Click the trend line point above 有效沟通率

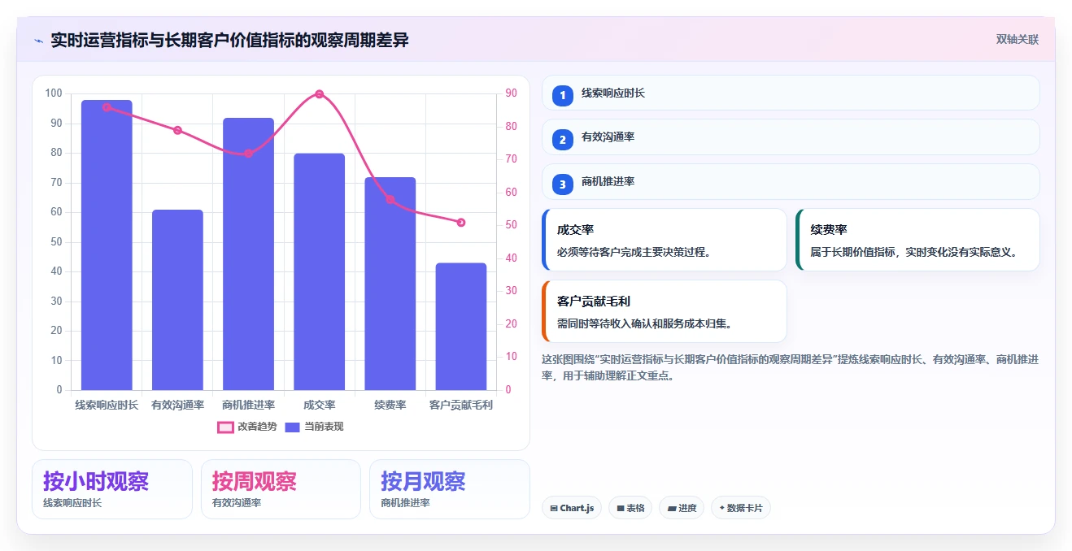coord(177,130)
